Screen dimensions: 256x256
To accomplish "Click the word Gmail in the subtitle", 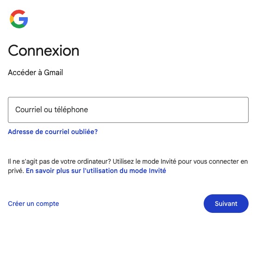I will click(x=53, y=72).
